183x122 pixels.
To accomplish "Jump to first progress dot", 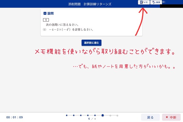I will 66,116.
